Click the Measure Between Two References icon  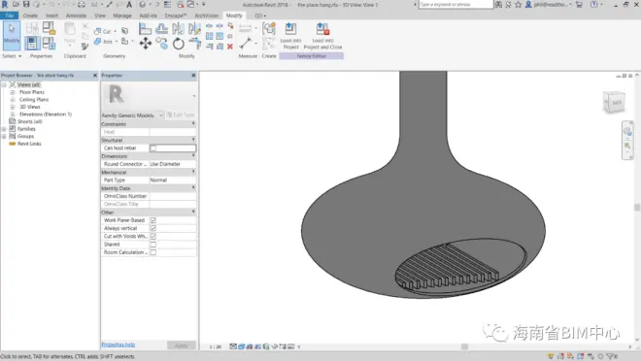246,28
